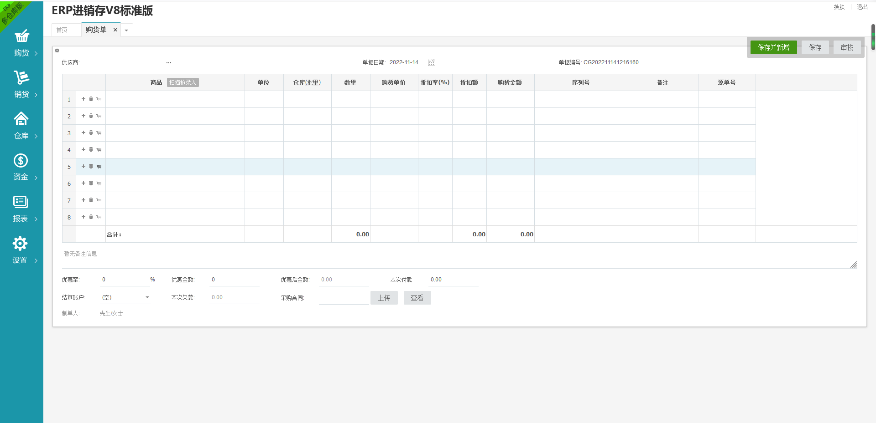
Task: Click the 审核 button
Action: pyautogui.click(x=847, y=47)
